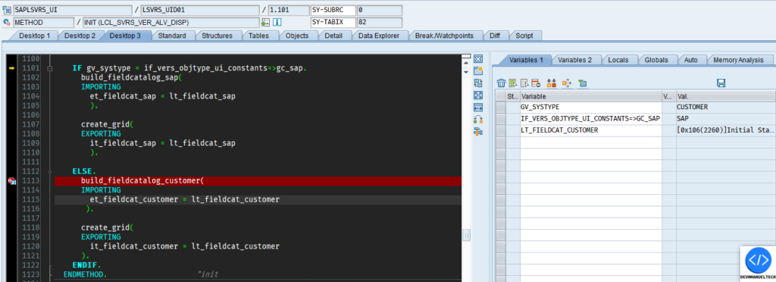The height and width of the screenshot is (282, 776).
Task: Click the first green list icon after the trash
Action: pyautogui.click(x=513, y=83)
